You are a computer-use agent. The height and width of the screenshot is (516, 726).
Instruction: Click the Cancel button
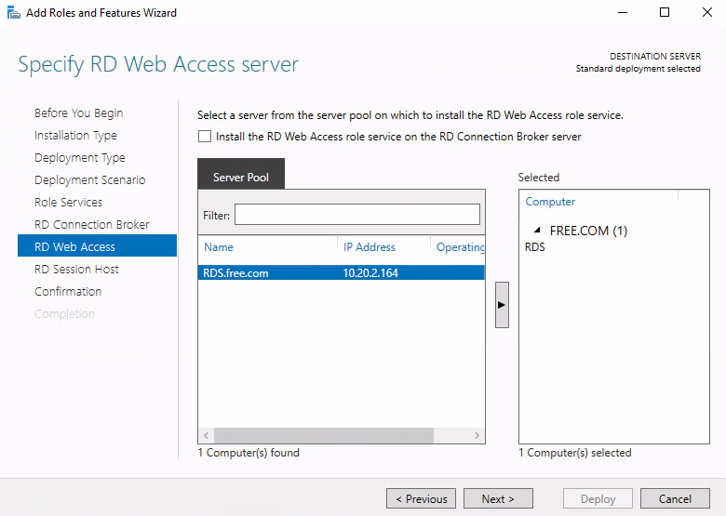(x=675, y=498)
